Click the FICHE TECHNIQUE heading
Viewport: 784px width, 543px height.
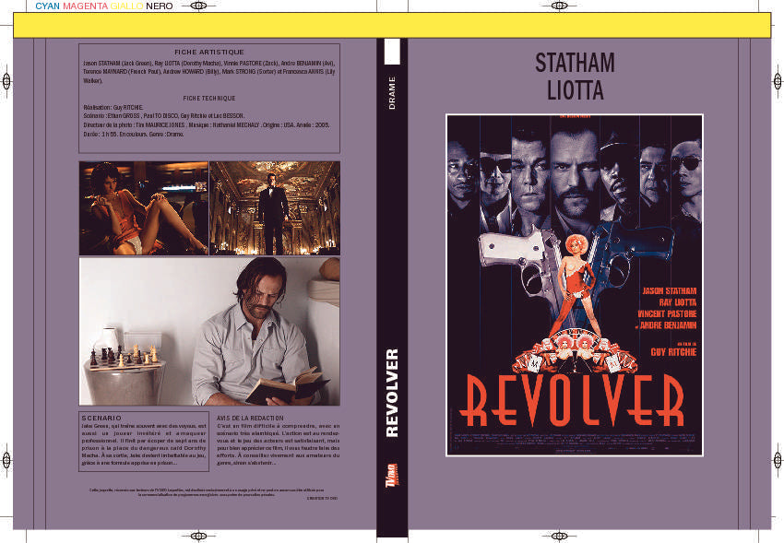[x=209, y=99]
